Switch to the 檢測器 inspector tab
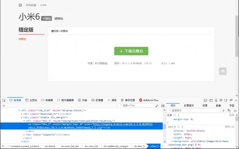Viewport: 239px width, 149px height. 15,100
